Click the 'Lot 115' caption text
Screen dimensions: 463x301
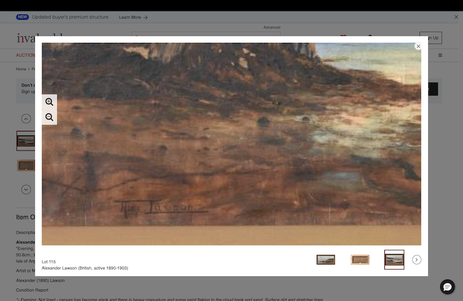(49, 262)
